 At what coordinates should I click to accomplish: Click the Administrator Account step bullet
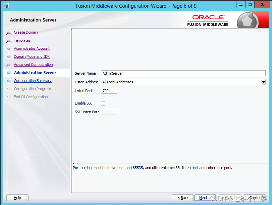coord(9,49)
